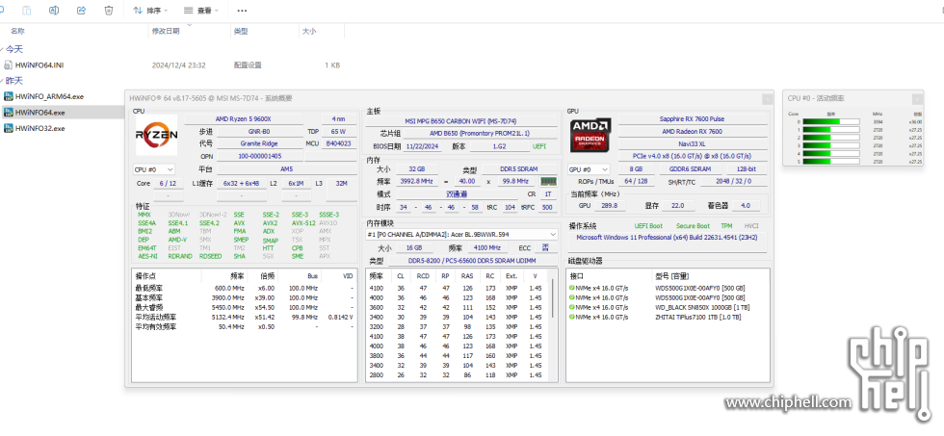Click the 3600 MHz XMP timing row
Screen dimensions: 944x436
[x=458, y=307]
